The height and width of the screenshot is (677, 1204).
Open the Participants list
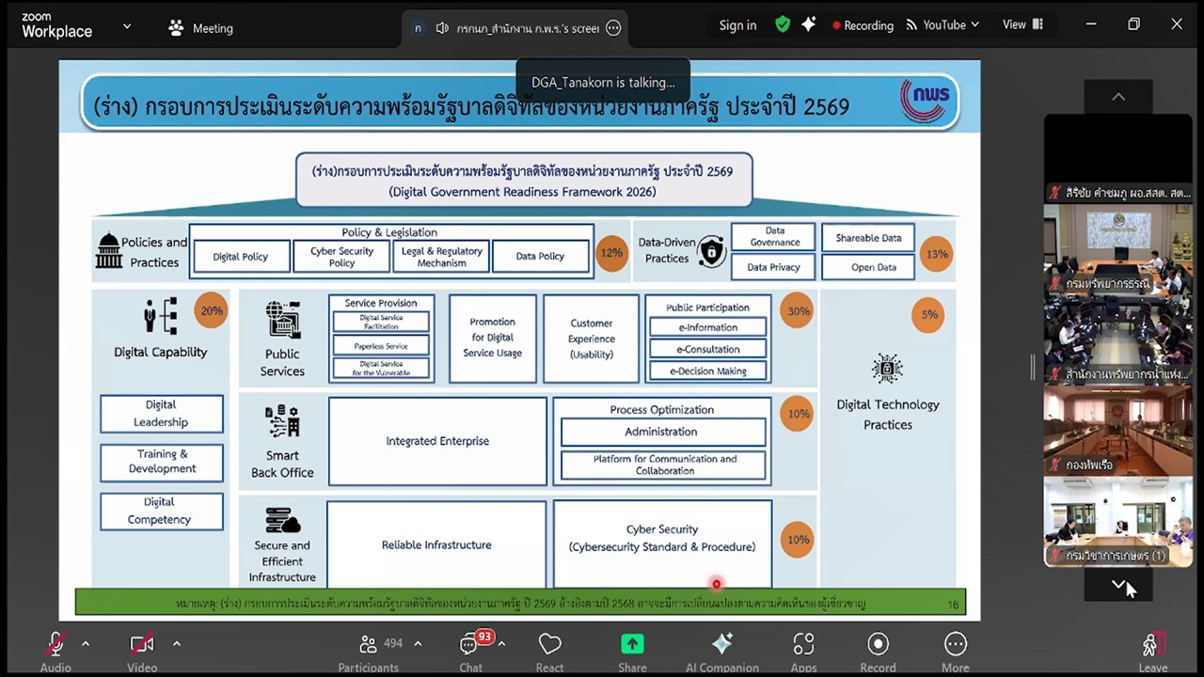369,651
